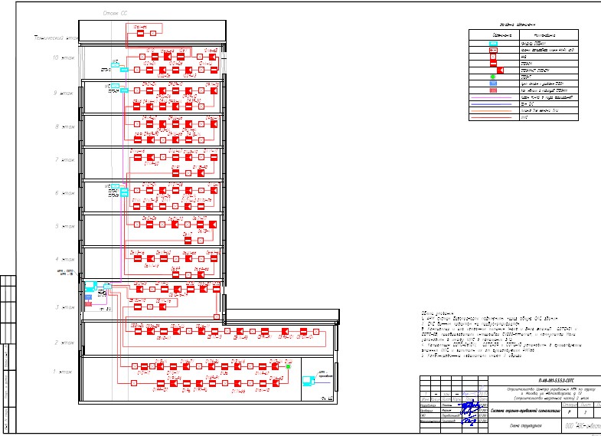Click the pink block symbol in the legend

click(494, 90)
